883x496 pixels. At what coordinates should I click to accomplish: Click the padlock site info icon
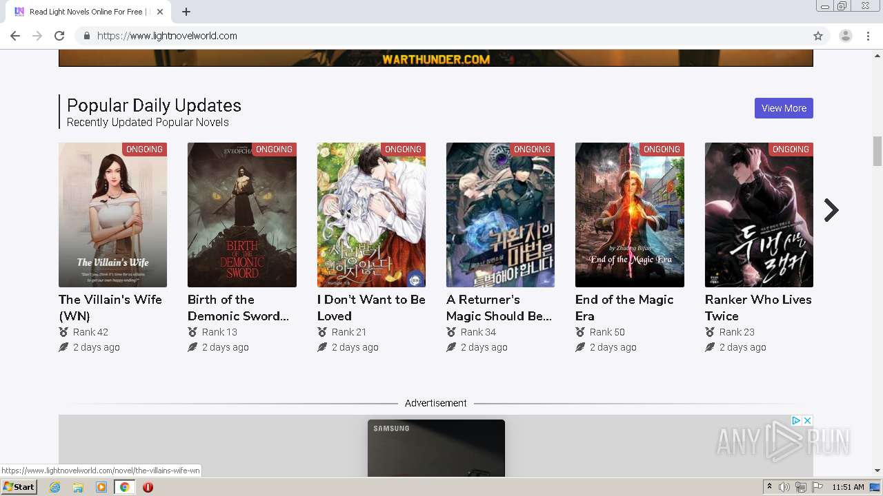click(x=86, y=36)
